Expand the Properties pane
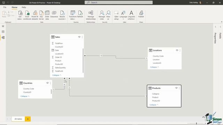The image size is (223, 125). (216, 27)
